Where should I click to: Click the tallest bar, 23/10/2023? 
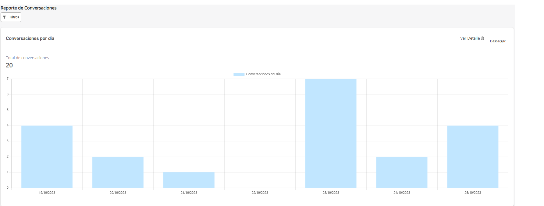tap(331, 133)
